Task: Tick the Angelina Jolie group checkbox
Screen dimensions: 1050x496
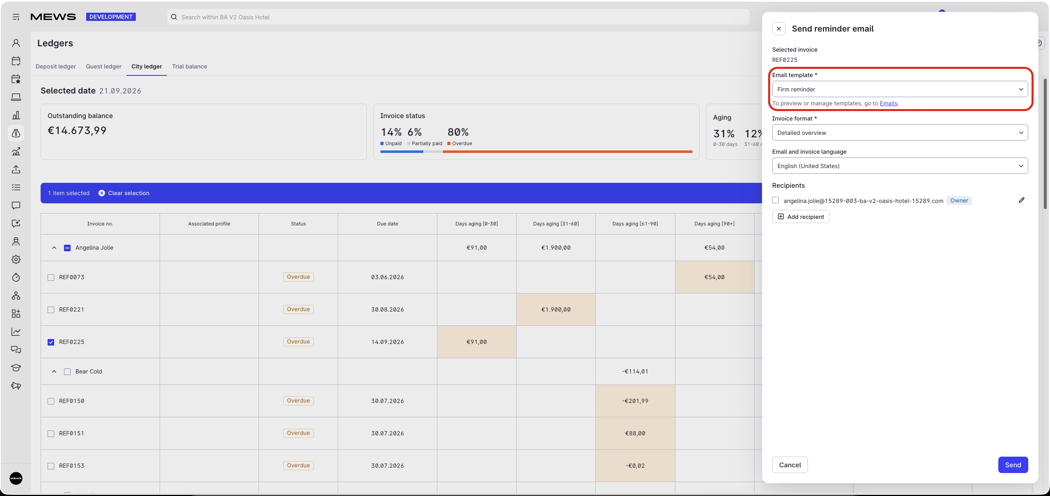Action: coord(67,248)
